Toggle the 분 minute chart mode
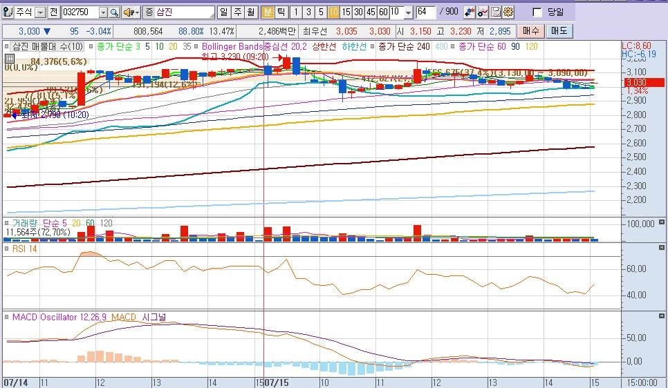 pyautogui.click(x=267, y=12)
